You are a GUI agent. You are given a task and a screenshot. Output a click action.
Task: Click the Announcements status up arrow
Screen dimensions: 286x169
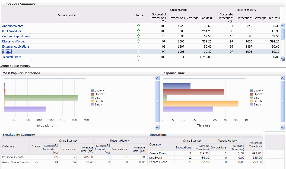pyautogui.click(x=138, y=26)
